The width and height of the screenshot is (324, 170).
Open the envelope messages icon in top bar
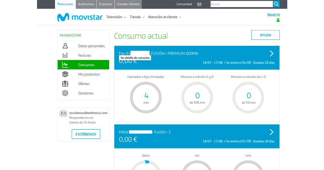199,4
